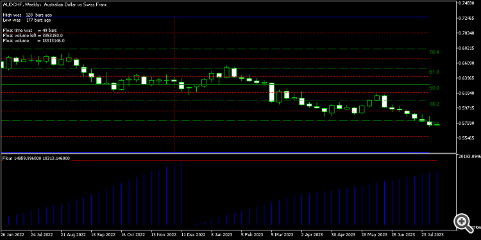This screenshot has width=481, height=240.
Task: Click the 24 Jul 2022 date label
Action: pyautogui.click(x=42, y=235)
